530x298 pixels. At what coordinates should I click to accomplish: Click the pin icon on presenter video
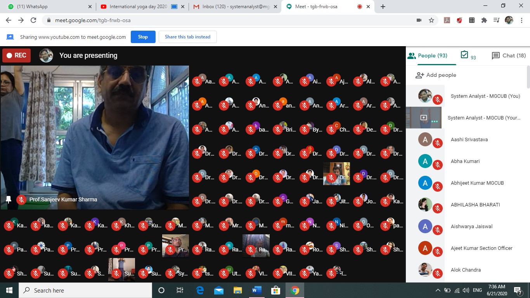[x=9, y=199]
